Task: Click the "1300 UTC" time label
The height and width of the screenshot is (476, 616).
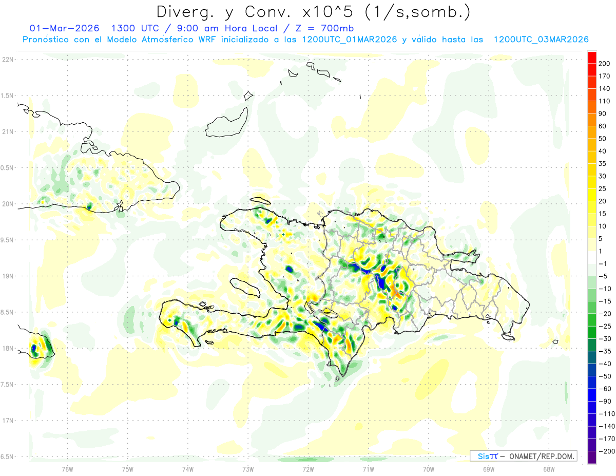Action: click(x=135, y=28)
